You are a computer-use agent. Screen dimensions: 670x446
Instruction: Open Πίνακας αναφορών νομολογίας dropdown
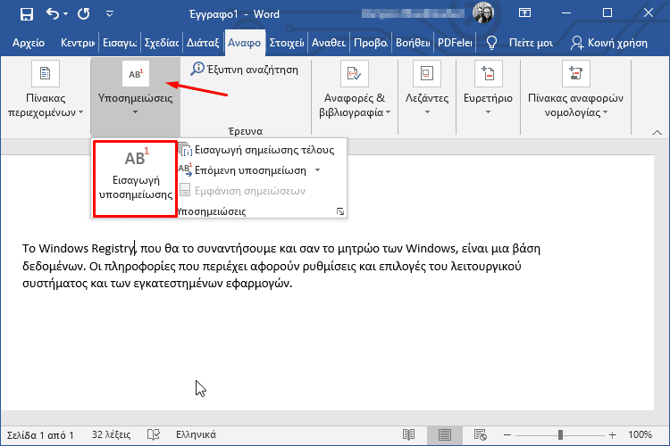[575, 89]
